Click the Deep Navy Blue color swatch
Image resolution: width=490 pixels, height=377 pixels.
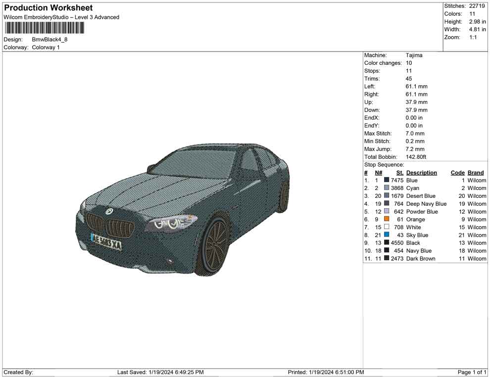point(387,203)
